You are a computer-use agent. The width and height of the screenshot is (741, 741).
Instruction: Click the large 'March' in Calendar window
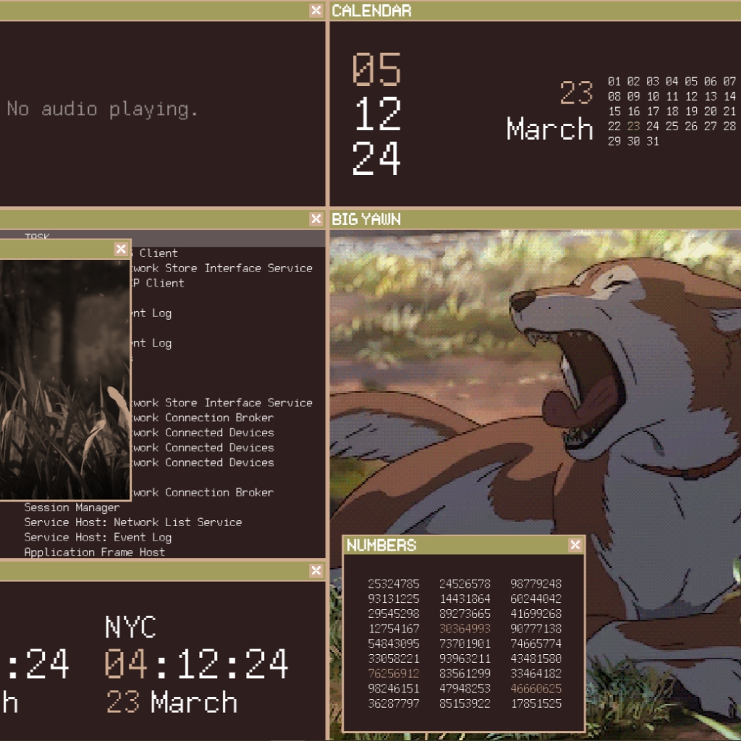(x=550, y=129)
